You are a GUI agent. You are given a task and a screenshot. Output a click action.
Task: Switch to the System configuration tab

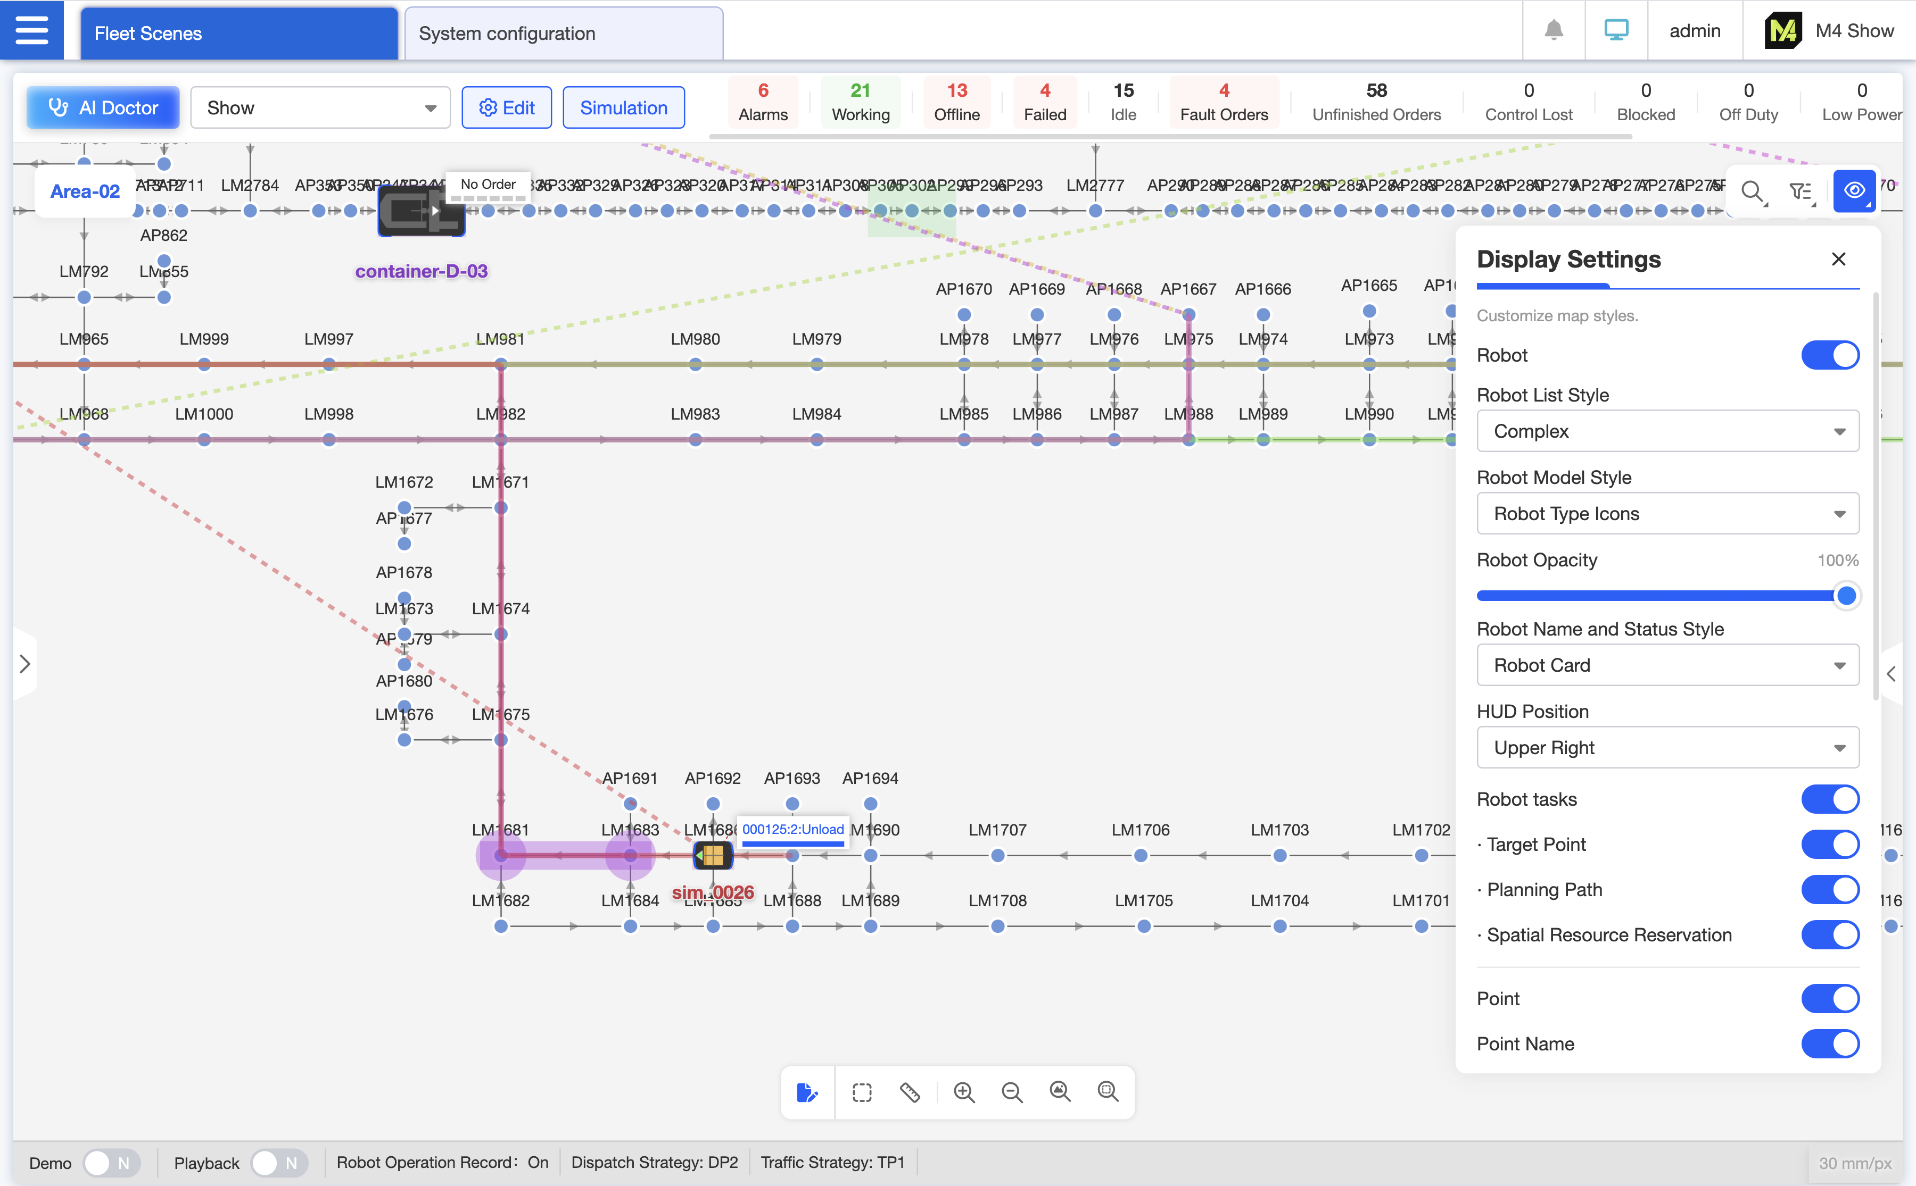[564, 34]
